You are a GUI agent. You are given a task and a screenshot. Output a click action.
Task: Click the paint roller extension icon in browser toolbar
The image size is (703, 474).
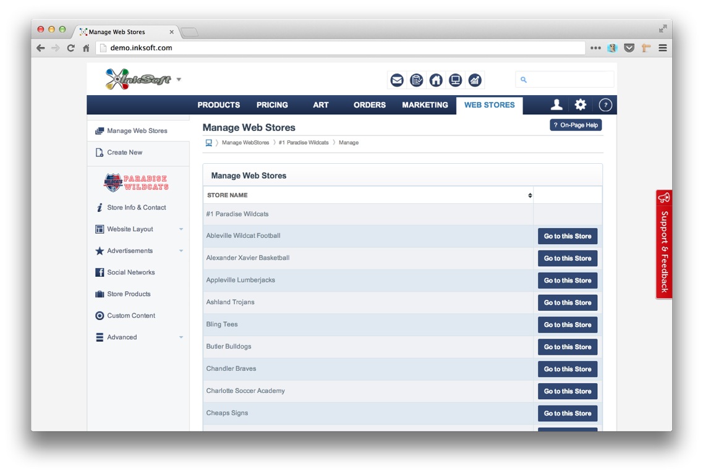tap(646, 48)
